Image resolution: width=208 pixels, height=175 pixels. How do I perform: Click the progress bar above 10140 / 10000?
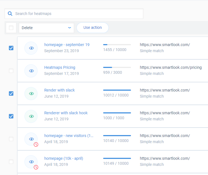pos(117,136)
